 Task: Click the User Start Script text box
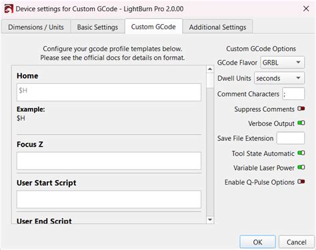tap(109, 199)
